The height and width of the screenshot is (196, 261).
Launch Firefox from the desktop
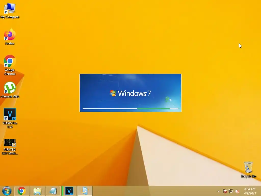tap(10, 37)
